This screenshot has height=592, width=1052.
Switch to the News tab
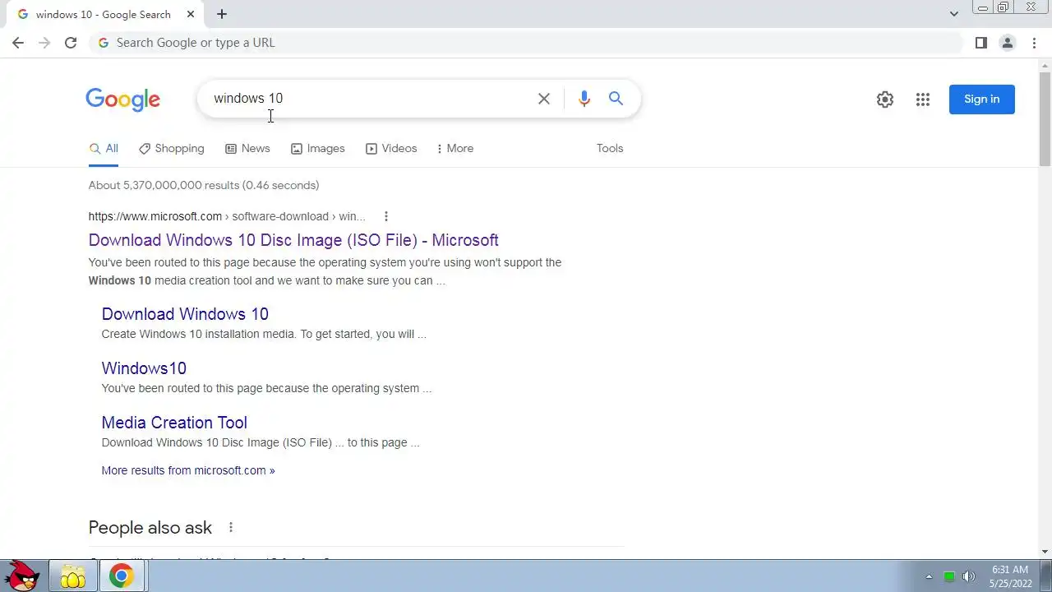[247, 149]
